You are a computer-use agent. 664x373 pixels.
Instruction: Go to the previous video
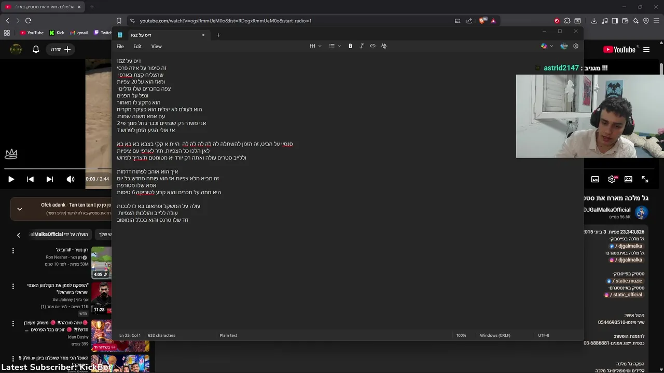(30, 179)
